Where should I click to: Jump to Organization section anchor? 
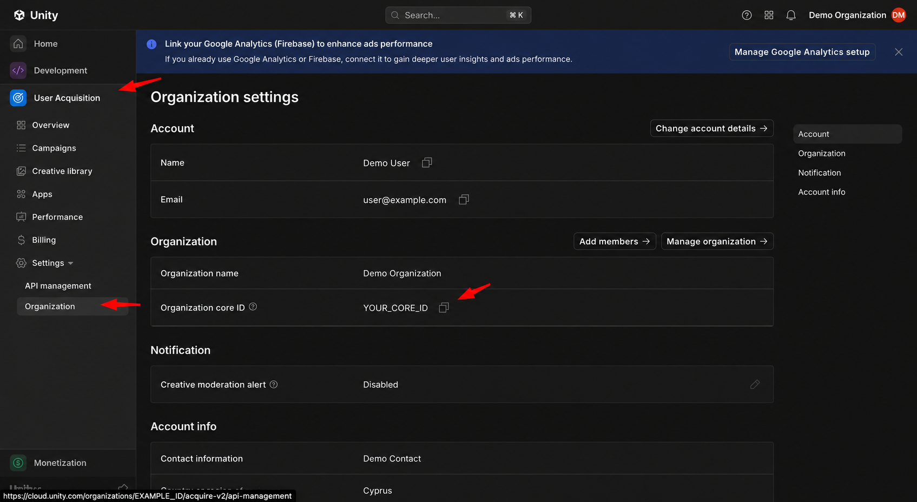click(x=821, y=154)
